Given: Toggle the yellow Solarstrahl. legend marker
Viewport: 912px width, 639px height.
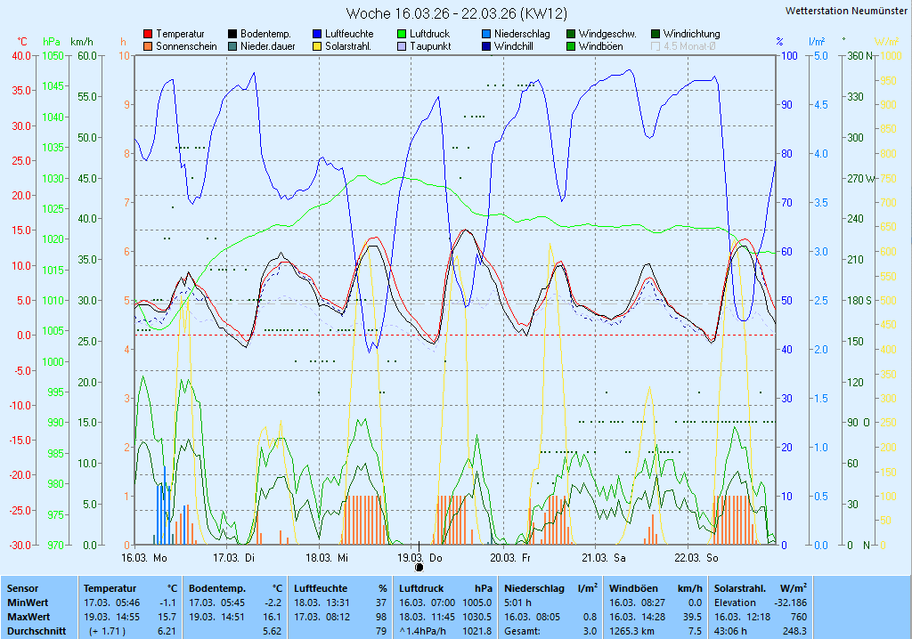Looking at the screenshot, I should [x=317, y=46].
